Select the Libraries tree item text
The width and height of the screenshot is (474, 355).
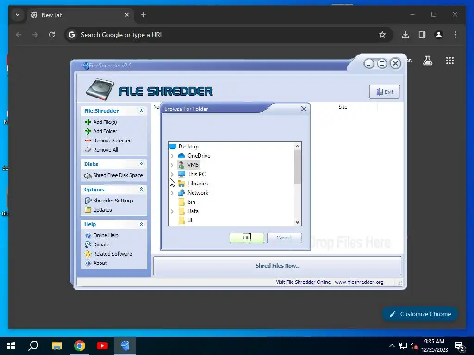[x=197, y=184]
